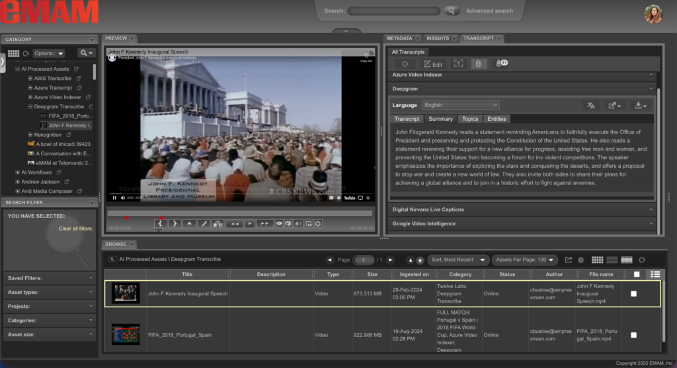Open the annotation pencil tool in player

[x=204, y=223]
